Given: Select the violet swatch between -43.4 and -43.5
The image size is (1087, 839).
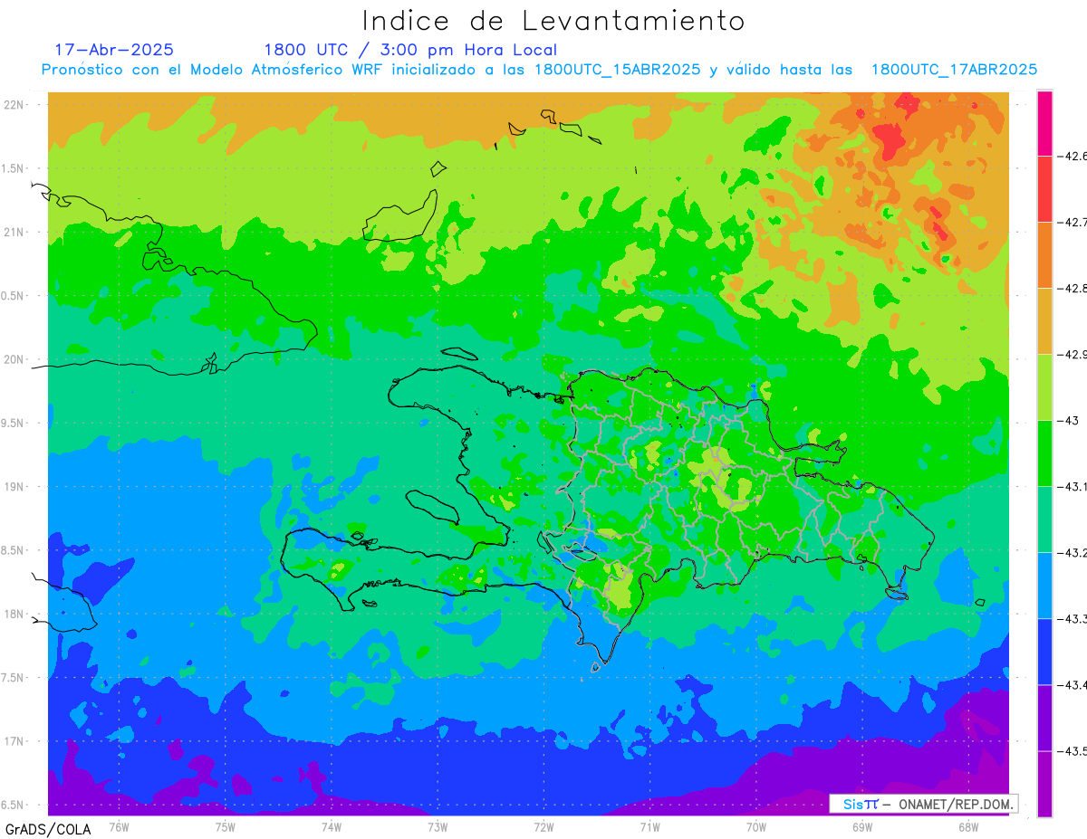Looking at the screenshot, I should (1045, 717).
